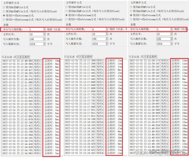Screen dimensions: 189x158
Task: Click log row 22:13:40:034 [线程5]
Action: point(159,125)
